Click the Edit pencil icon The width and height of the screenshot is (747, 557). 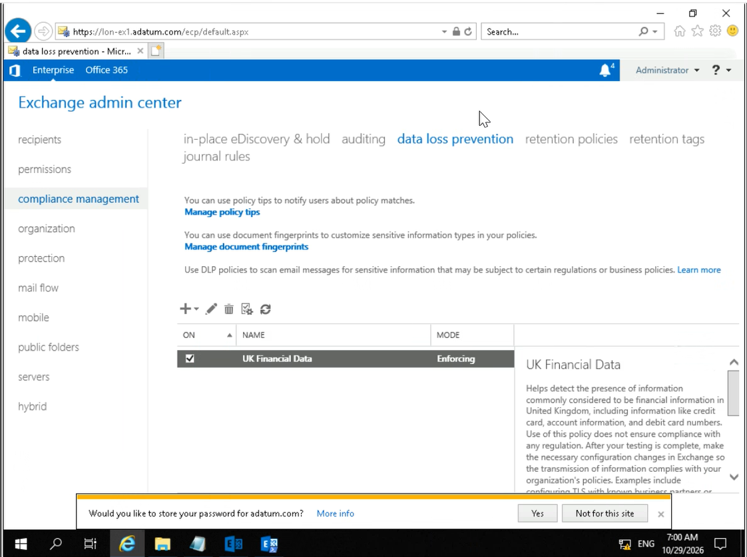[211, 309]
